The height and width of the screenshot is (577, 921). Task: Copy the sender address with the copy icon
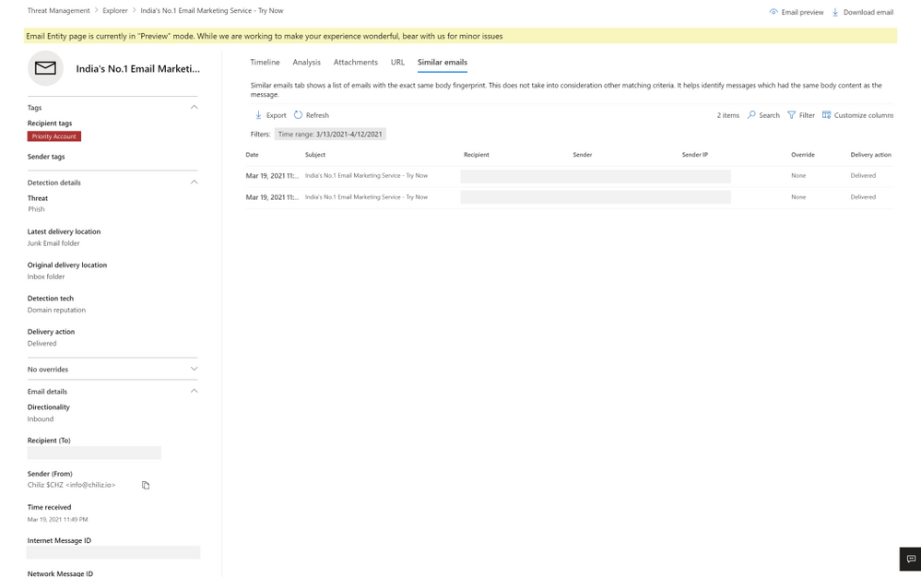tap(145, 485)
